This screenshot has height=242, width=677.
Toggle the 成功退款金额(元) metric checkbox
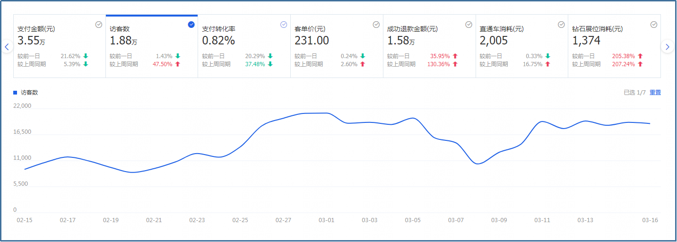coord(469,25)
